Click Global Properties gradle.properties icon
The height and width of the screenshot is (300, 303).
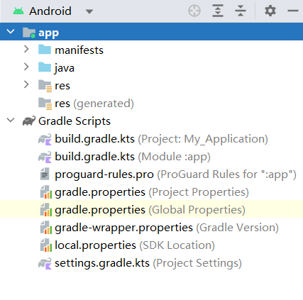45,210
